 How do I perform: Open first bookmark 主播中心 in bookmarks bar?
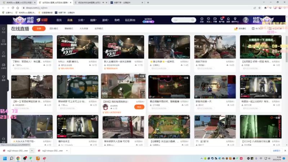click(8, 13)
